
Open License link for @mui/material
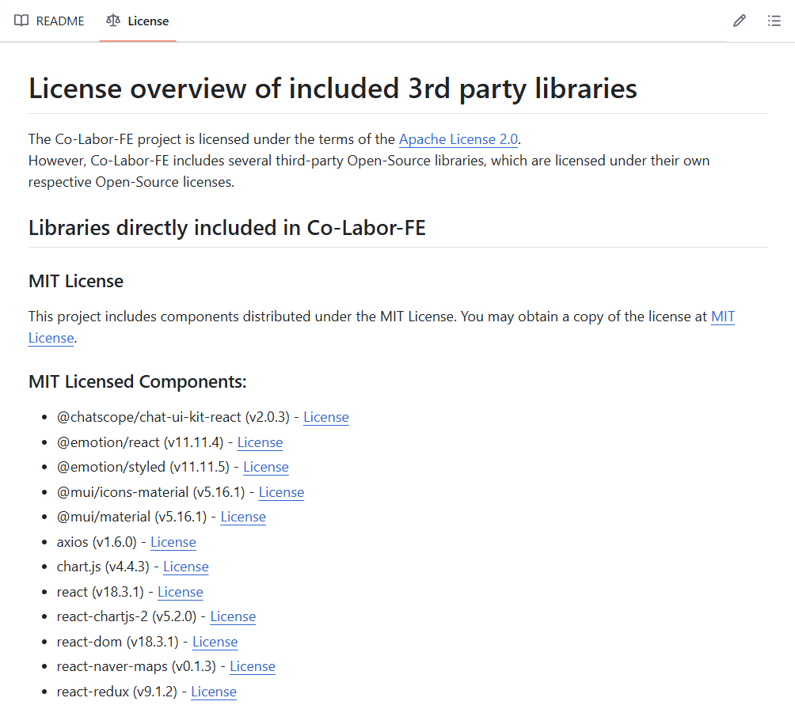[x=243, y=517]
